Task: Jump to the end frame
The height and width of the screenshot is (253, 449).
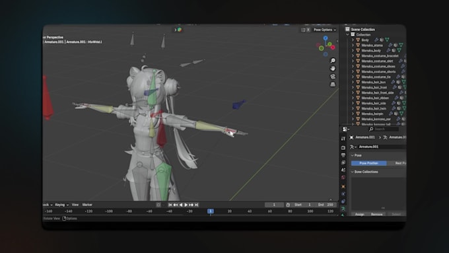Action: tap(197, 205)
